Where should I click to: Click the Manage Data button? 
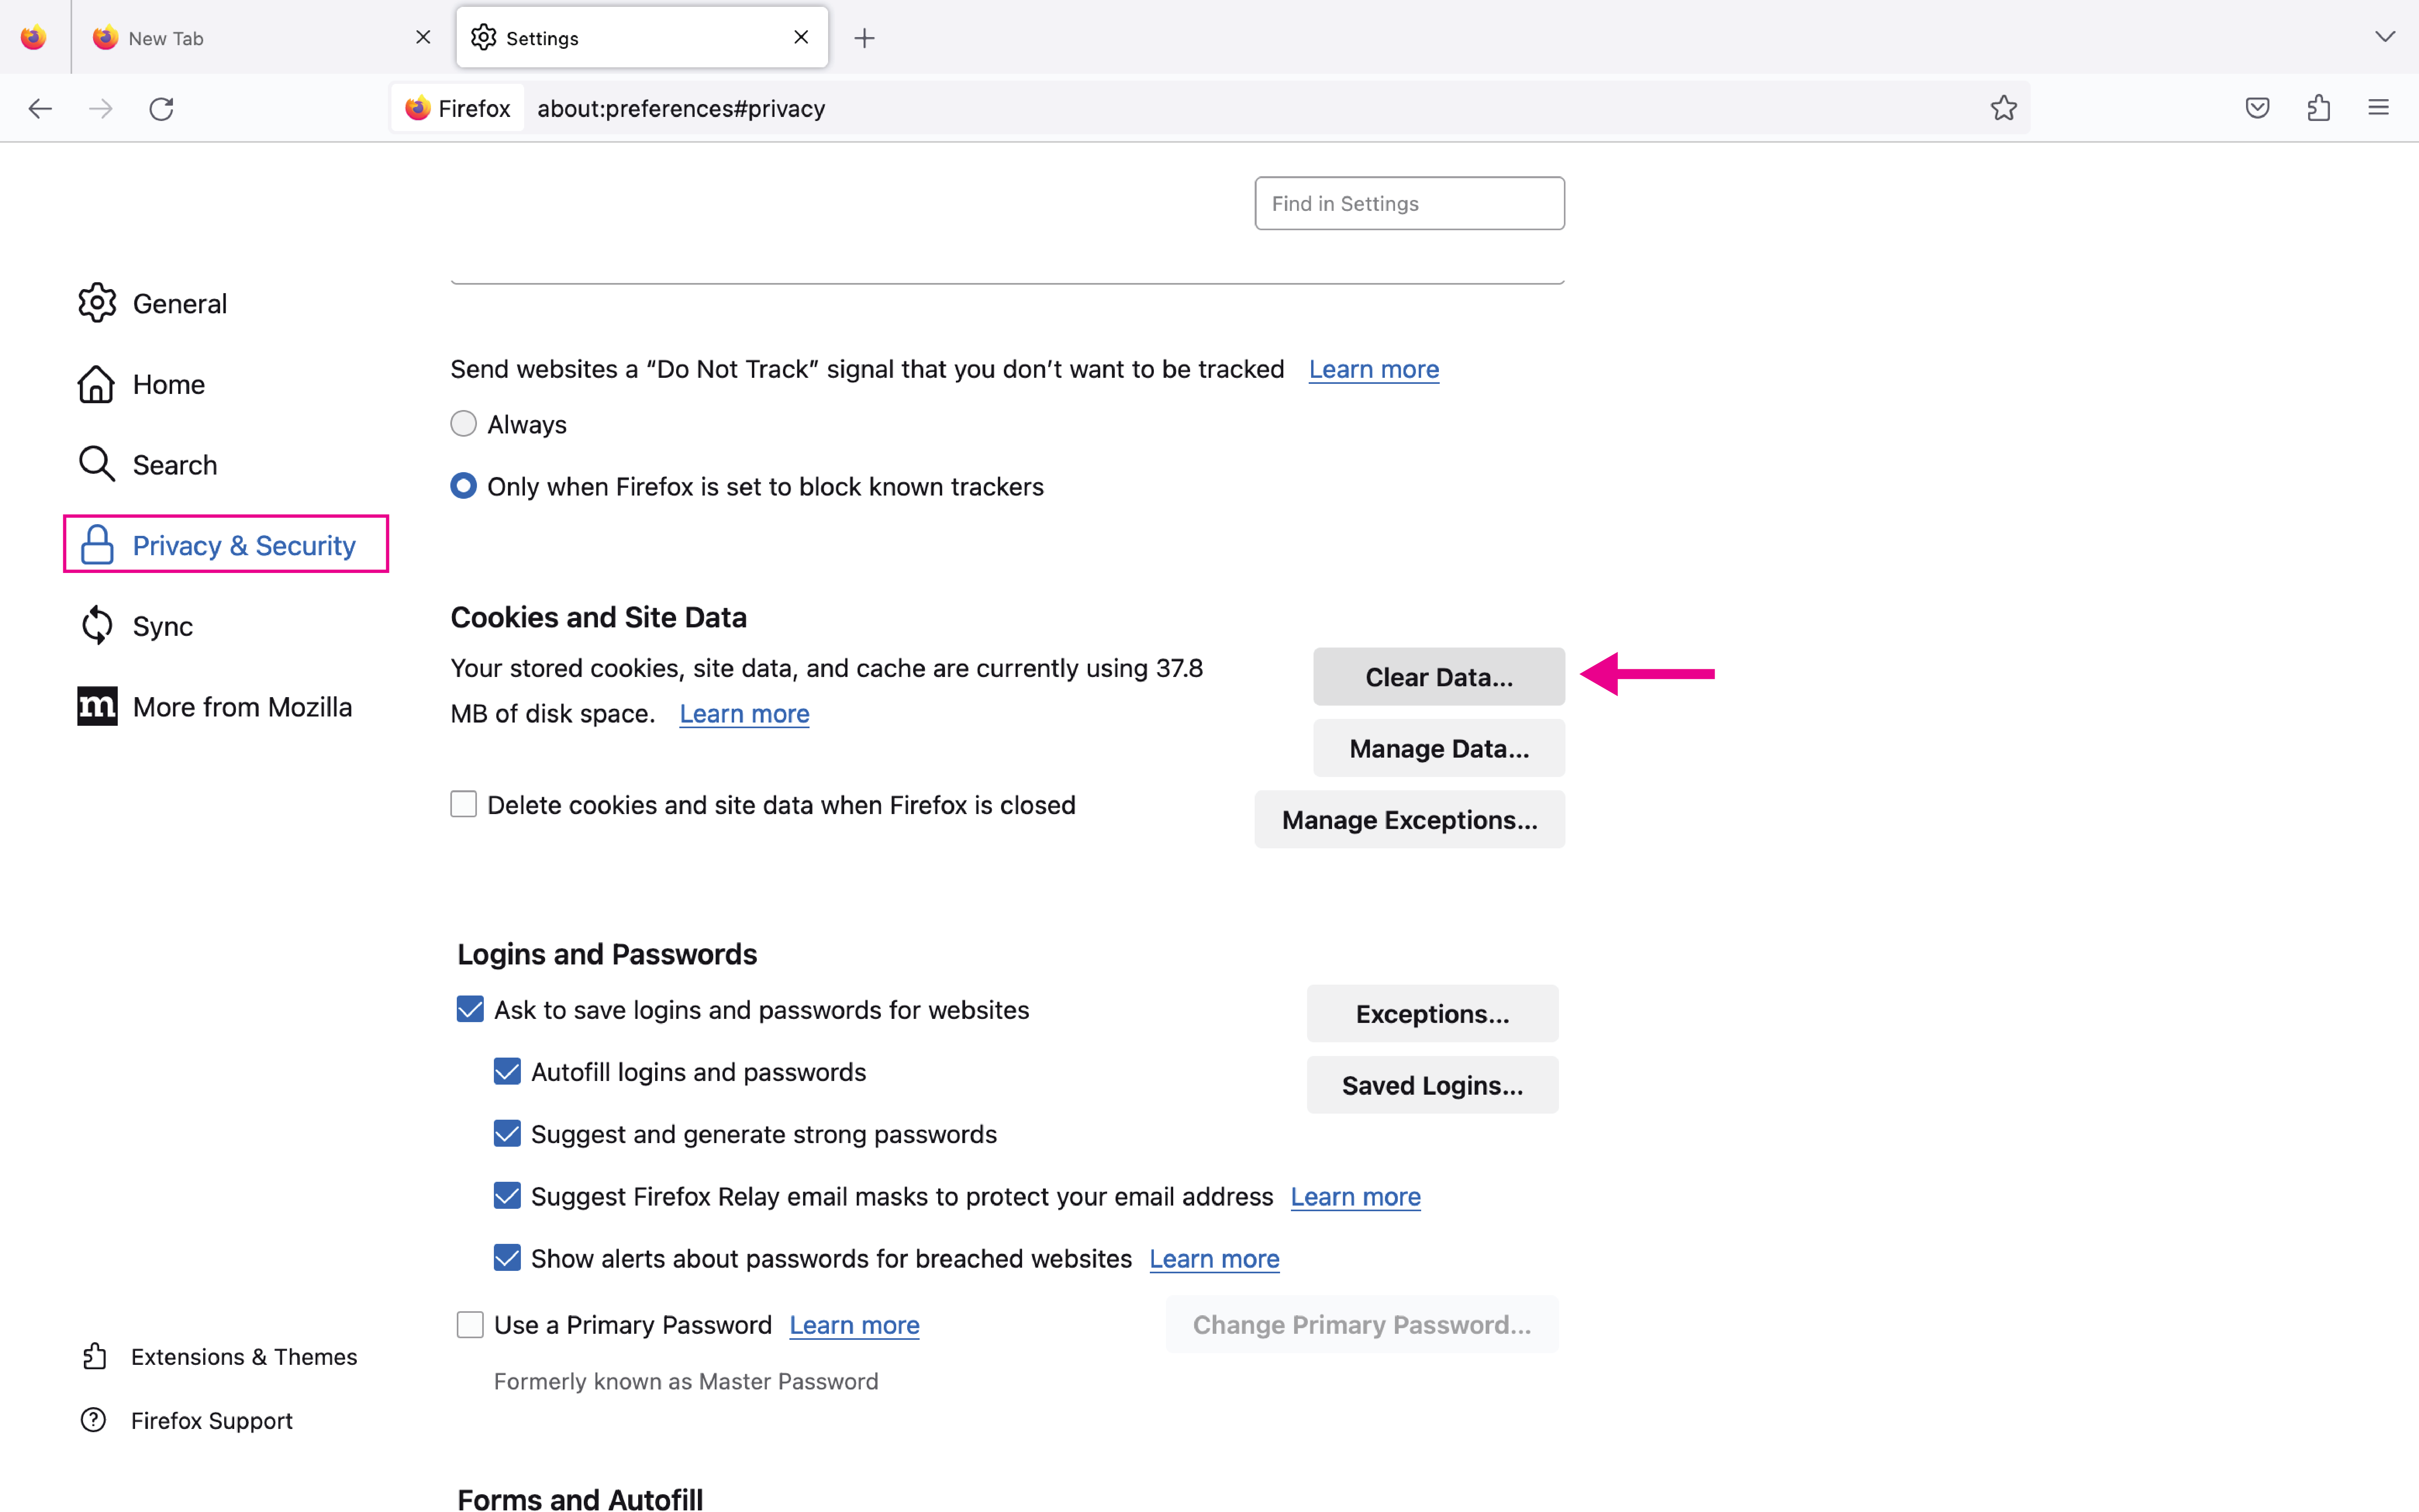click(1438, 748)
